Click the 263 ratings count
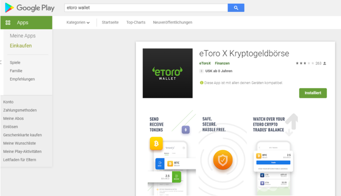The height and width of the screenshot is (196, 341). 318,63
